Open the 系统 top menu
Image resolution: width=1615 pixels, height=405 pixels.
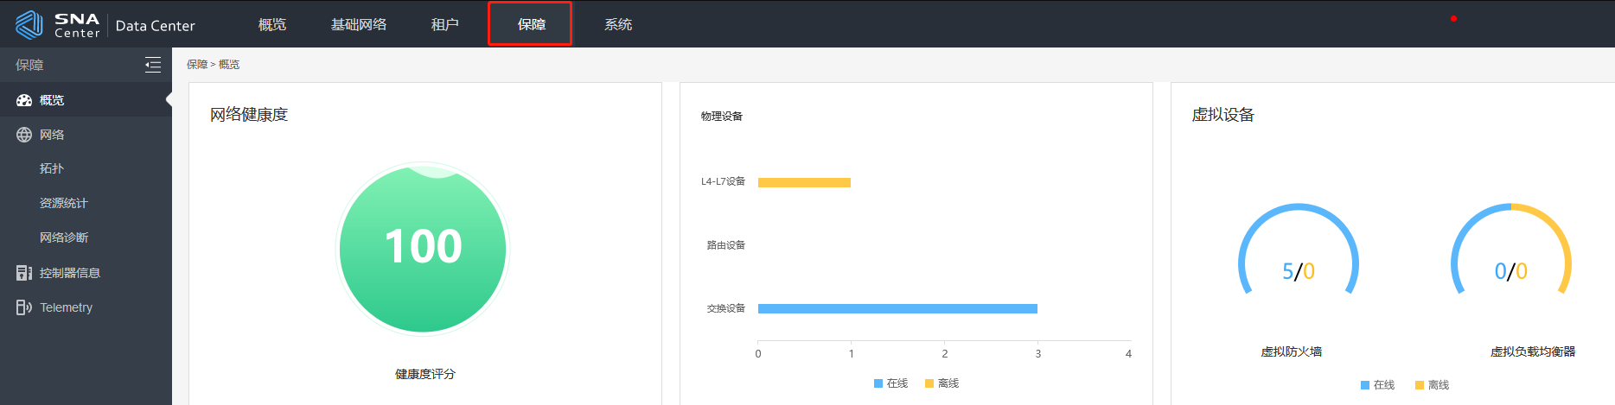tap(618, 25)
